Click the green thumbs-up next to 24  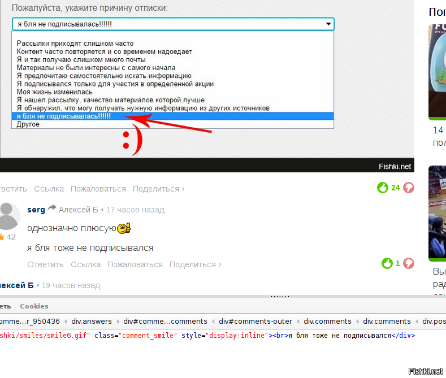coord(383,188)
